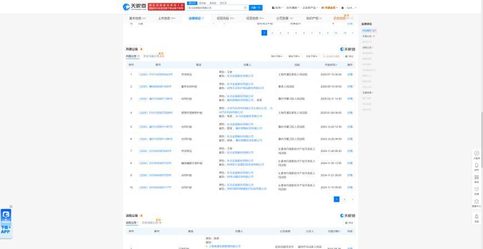Export the 法院公告 table with the 导出 button
483x249 pixels.
[349, 222]
